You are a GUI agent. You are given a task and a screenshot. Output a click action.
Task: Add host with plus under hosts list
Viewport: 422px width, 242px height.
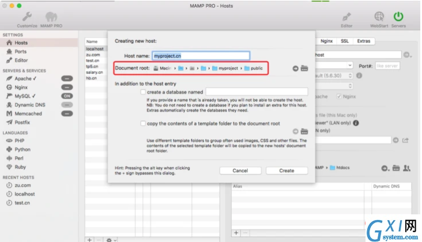(x=89, y=240)
